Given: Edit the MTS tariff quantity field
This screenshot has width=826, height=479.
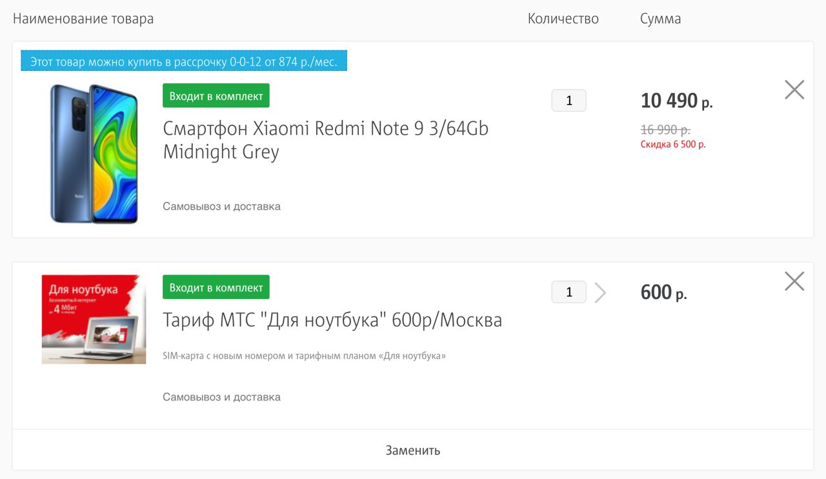Looking at the screenshot, I should pos(569,292).
